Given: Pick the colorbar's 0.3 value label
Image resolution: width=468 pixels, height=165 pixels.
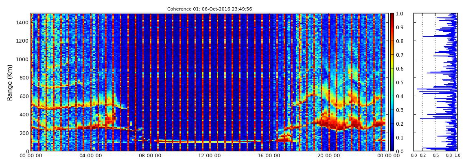Looking at the screenshot, I should (x=400, y=110).
